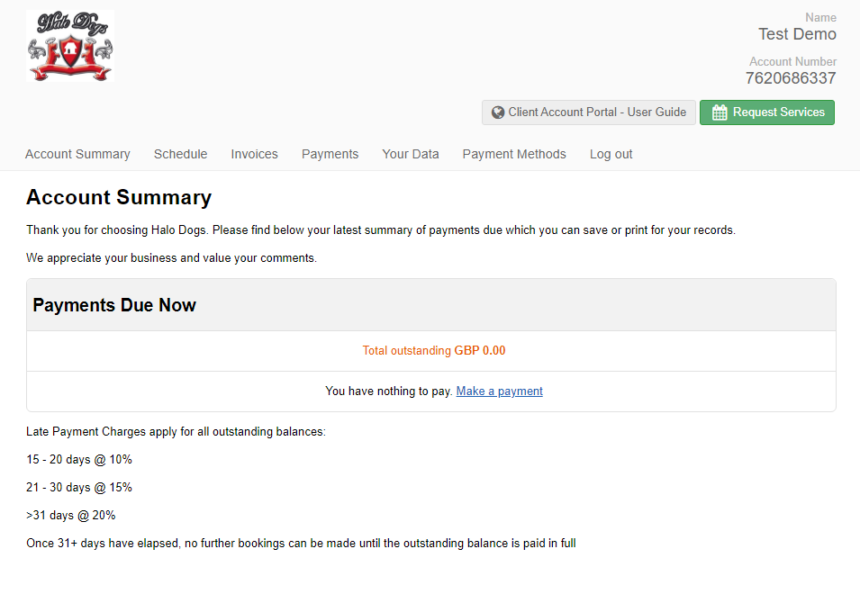Click the calendar icon in Request Services
Viewport: 860px width, 594px height.
tap(720, 112)
